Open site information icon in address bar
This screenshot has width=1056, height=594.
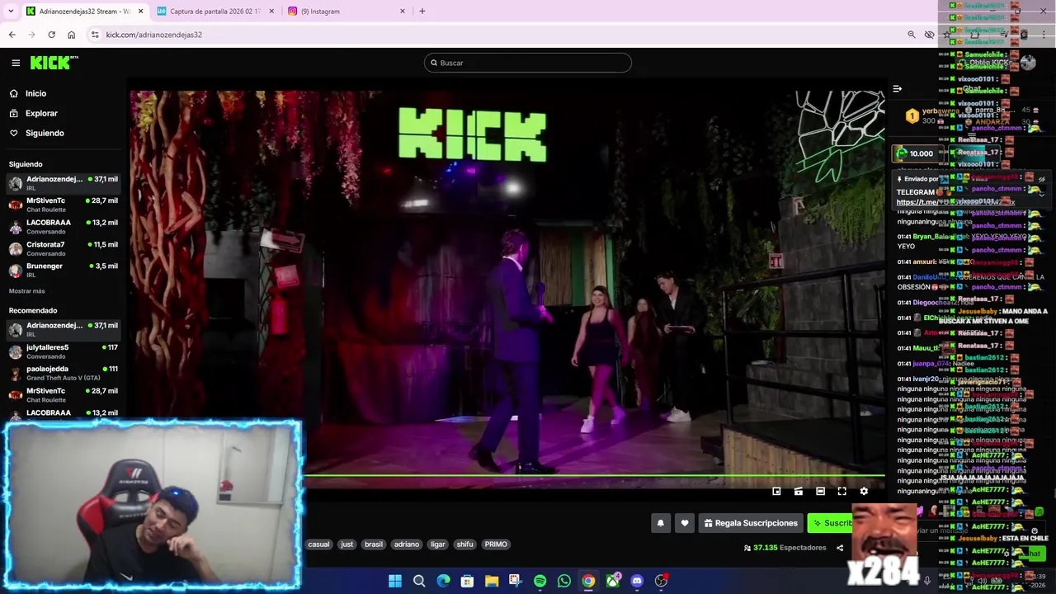click(x=95, y=35)
